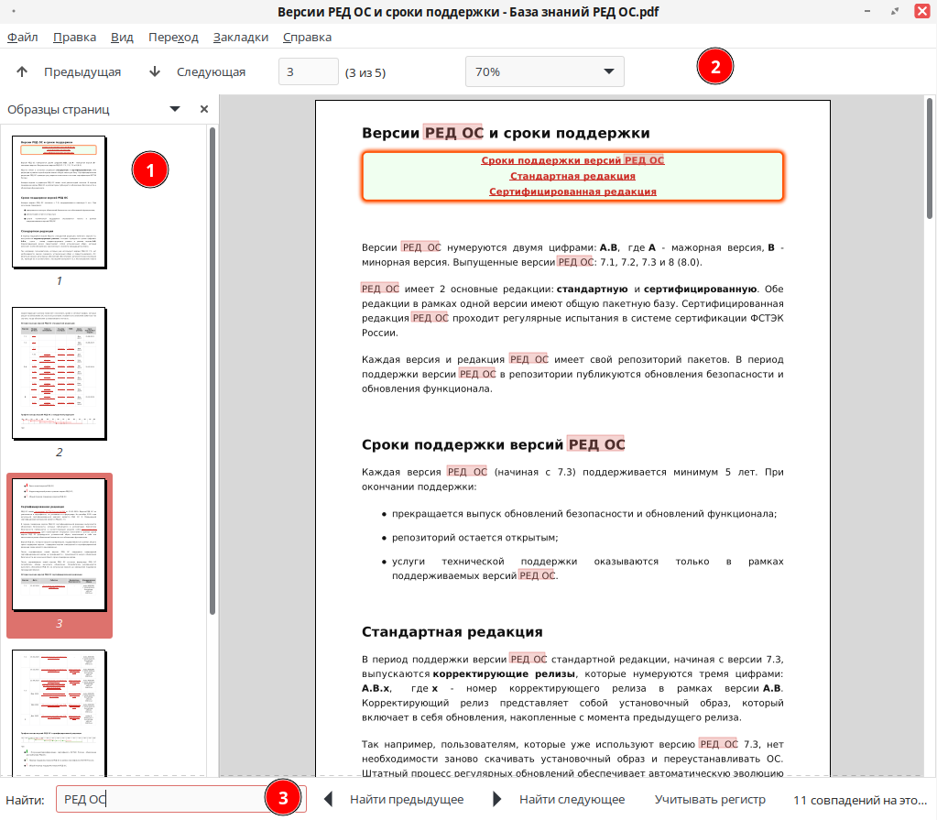Click the Previous page up arrow icon
Viewport: 937px width, 820px height.
pos(22,71)
